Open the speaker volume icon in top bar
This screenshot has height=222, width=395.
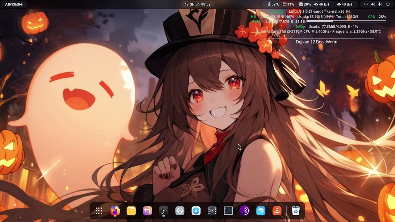coord(373,4)
